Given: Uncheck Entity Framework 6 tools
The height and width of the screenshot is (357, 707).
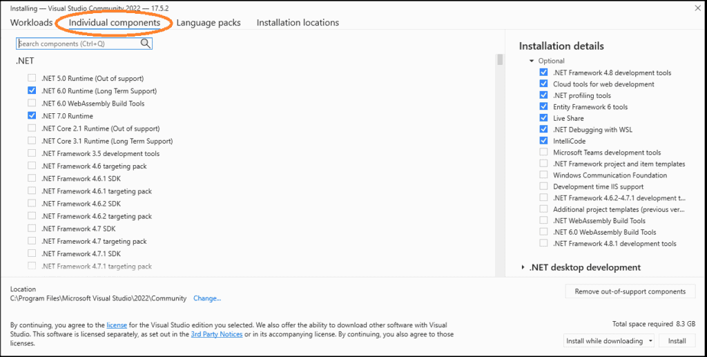Looking at the screenshot, I should point(544,107).
